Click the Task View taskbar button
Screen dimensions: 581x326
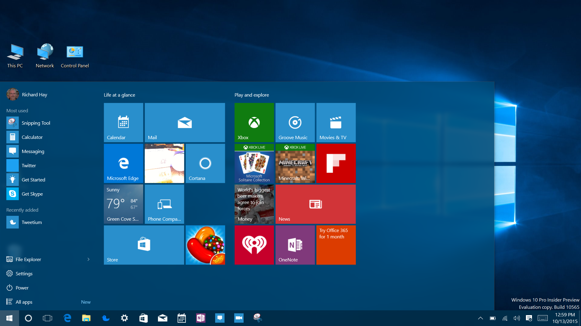48,318
